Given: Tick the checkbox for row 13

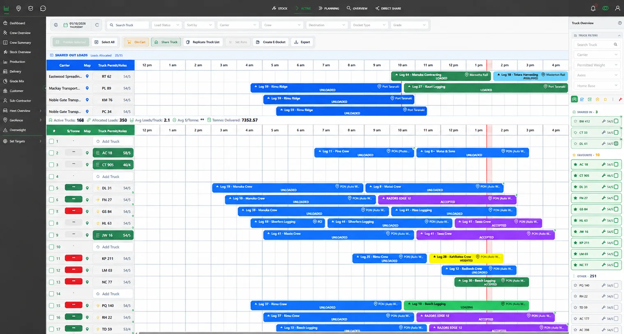Looking at the screenshot, I should pos(51,282).
